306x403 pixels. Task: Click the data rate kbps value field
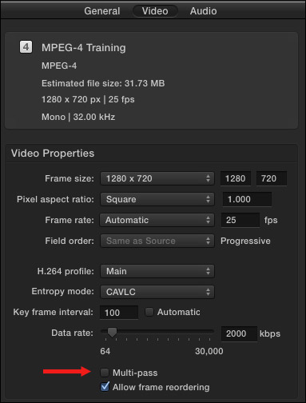click(239, 333)
